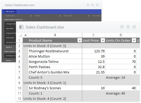Click the Product Name header cell in Excel
Viewport: 141px width, 103px height.
(x=55, y=40)
